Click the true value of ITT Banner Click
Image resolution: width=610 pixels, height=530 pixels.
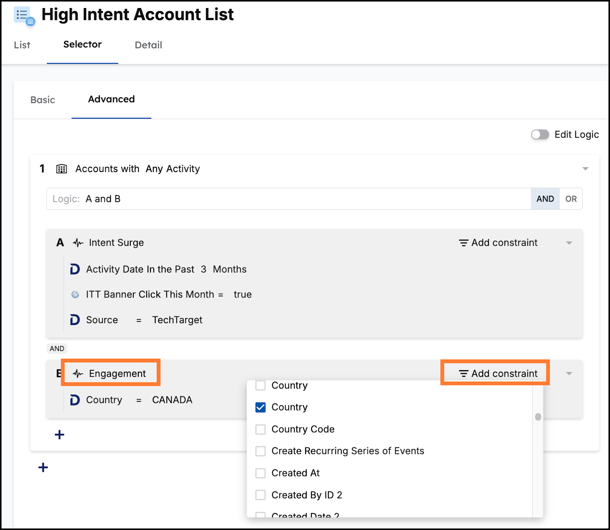click(x=242, y=295)
